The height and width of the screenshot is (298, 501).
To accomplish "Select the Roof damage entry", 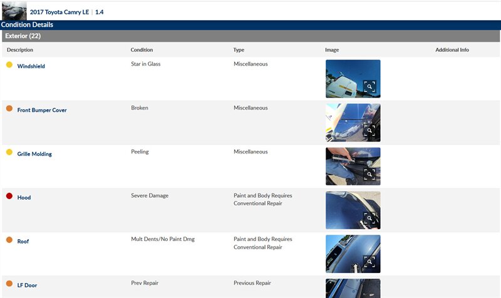I will pos(24,242).
